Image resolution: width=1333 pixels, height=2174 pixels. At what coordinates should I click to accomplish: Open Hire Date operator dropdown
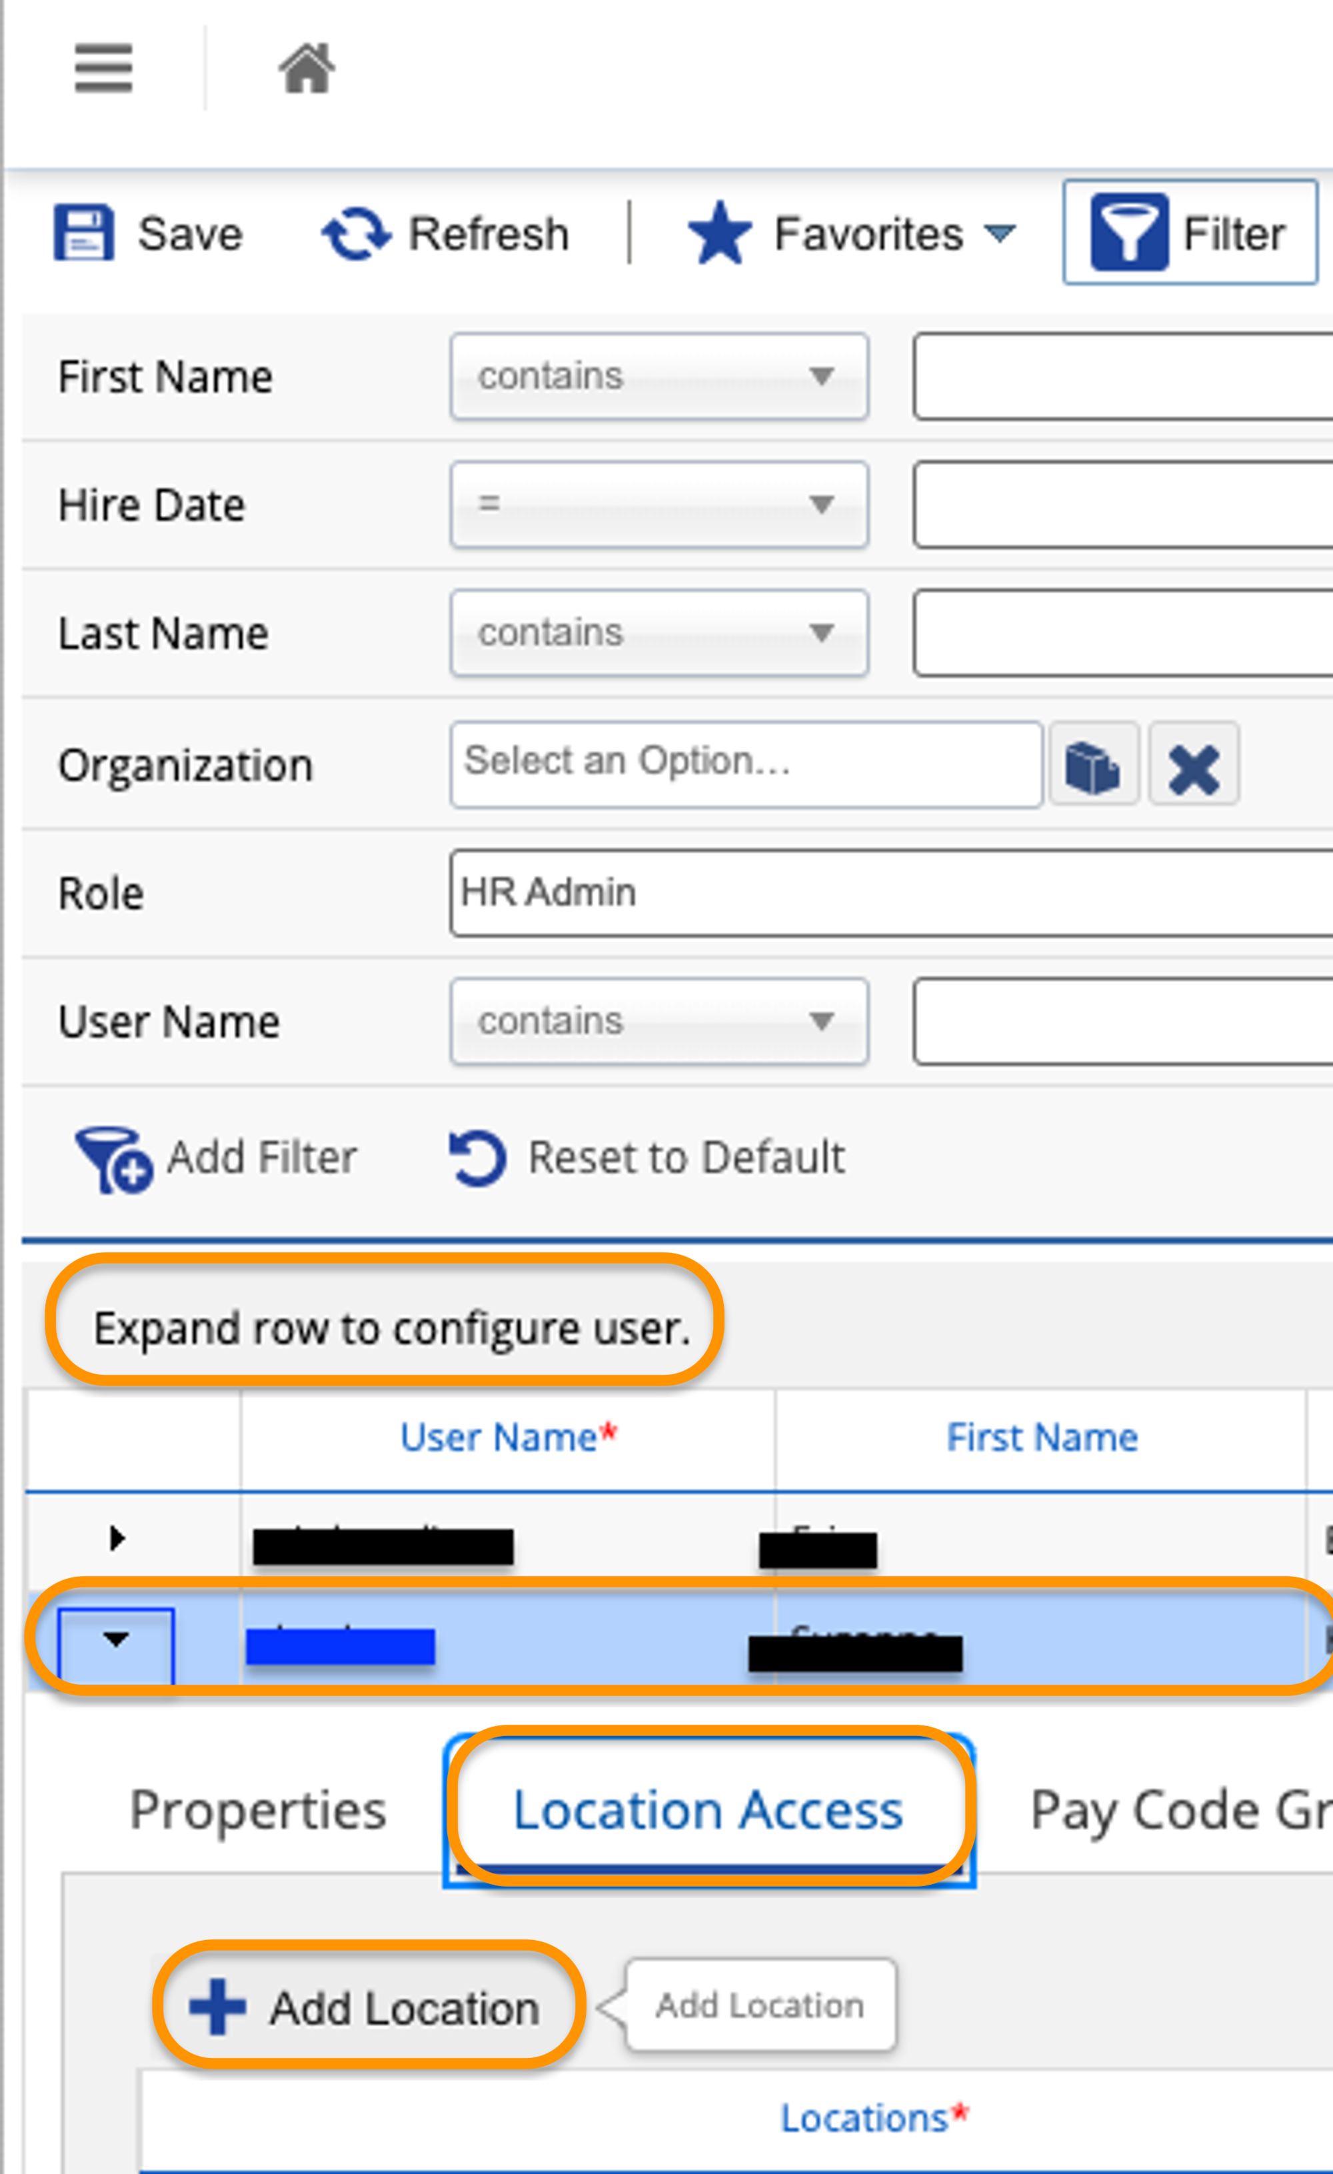coord(658,505)
